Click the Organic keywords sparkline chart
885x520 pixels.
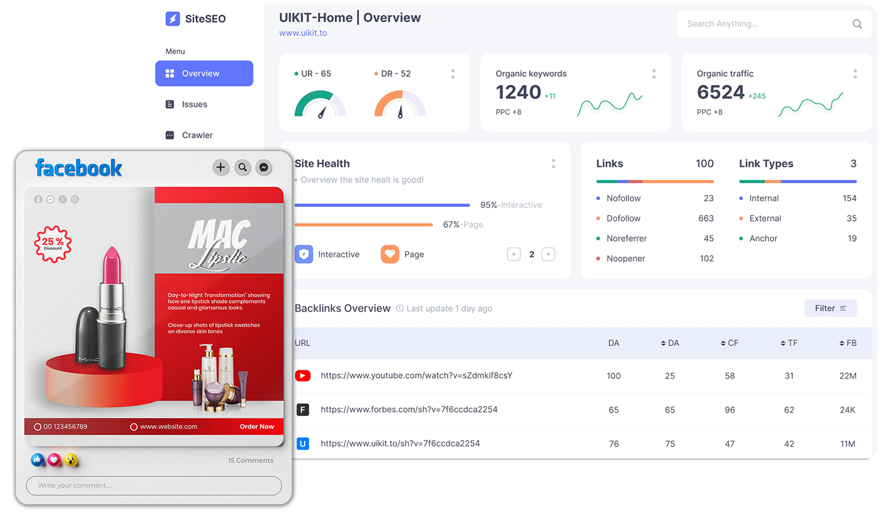610,104
